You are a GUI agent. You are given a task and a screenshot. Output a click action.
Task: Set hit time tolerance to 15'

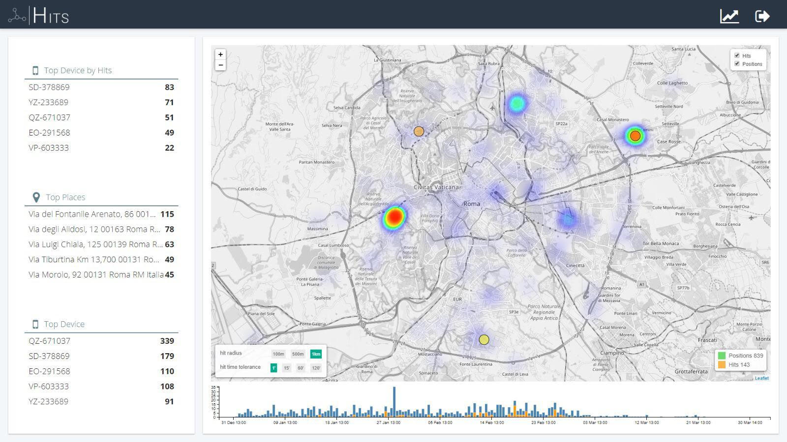(x=286, y=367)
